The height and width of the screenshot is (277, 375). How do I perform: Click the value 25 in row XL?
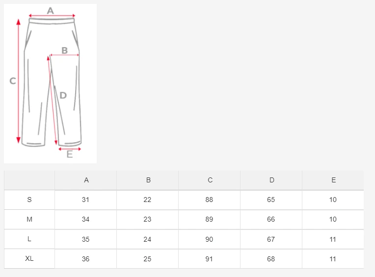(147, 259)
